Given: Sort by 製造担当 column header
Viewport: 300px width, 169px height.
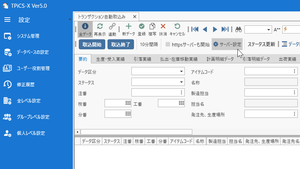Looking at the screenshot, I should coord(217,141).
